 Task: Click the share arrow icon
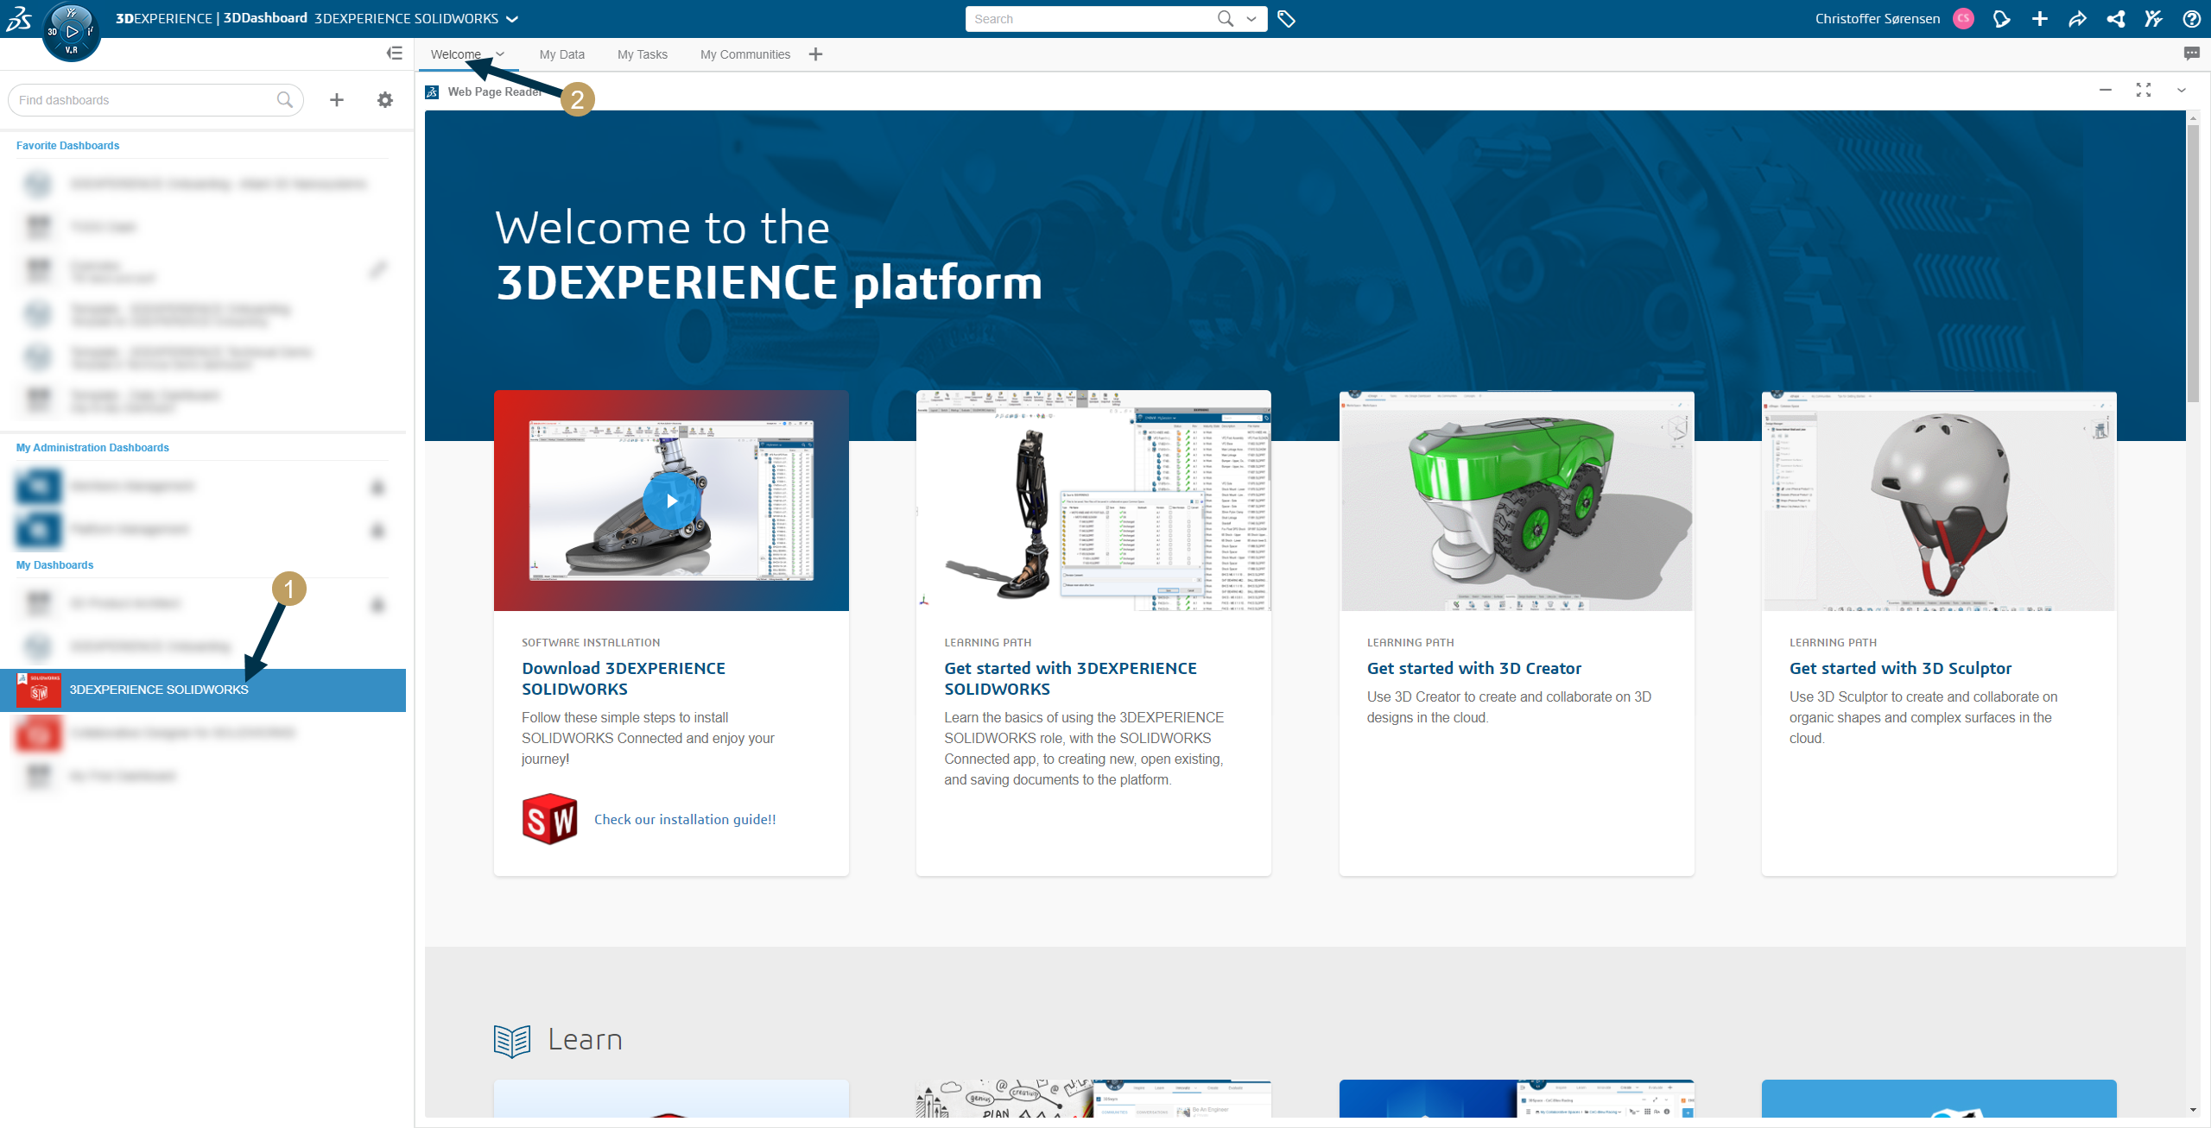(x=2077, y=19)
